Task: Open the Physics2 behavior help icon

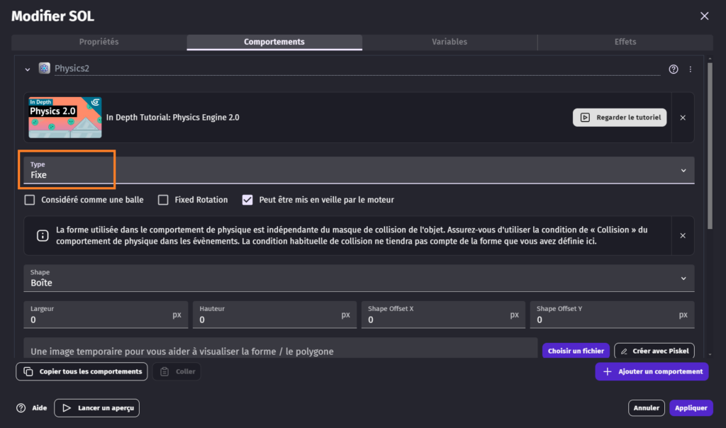Action: click(674, 69)
